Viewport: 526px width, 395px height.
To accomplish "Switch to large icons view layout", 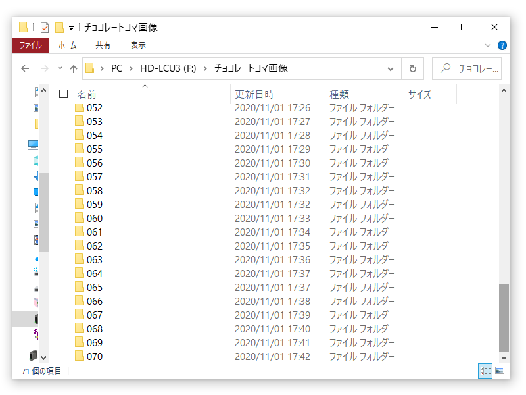I will (500, 371).
